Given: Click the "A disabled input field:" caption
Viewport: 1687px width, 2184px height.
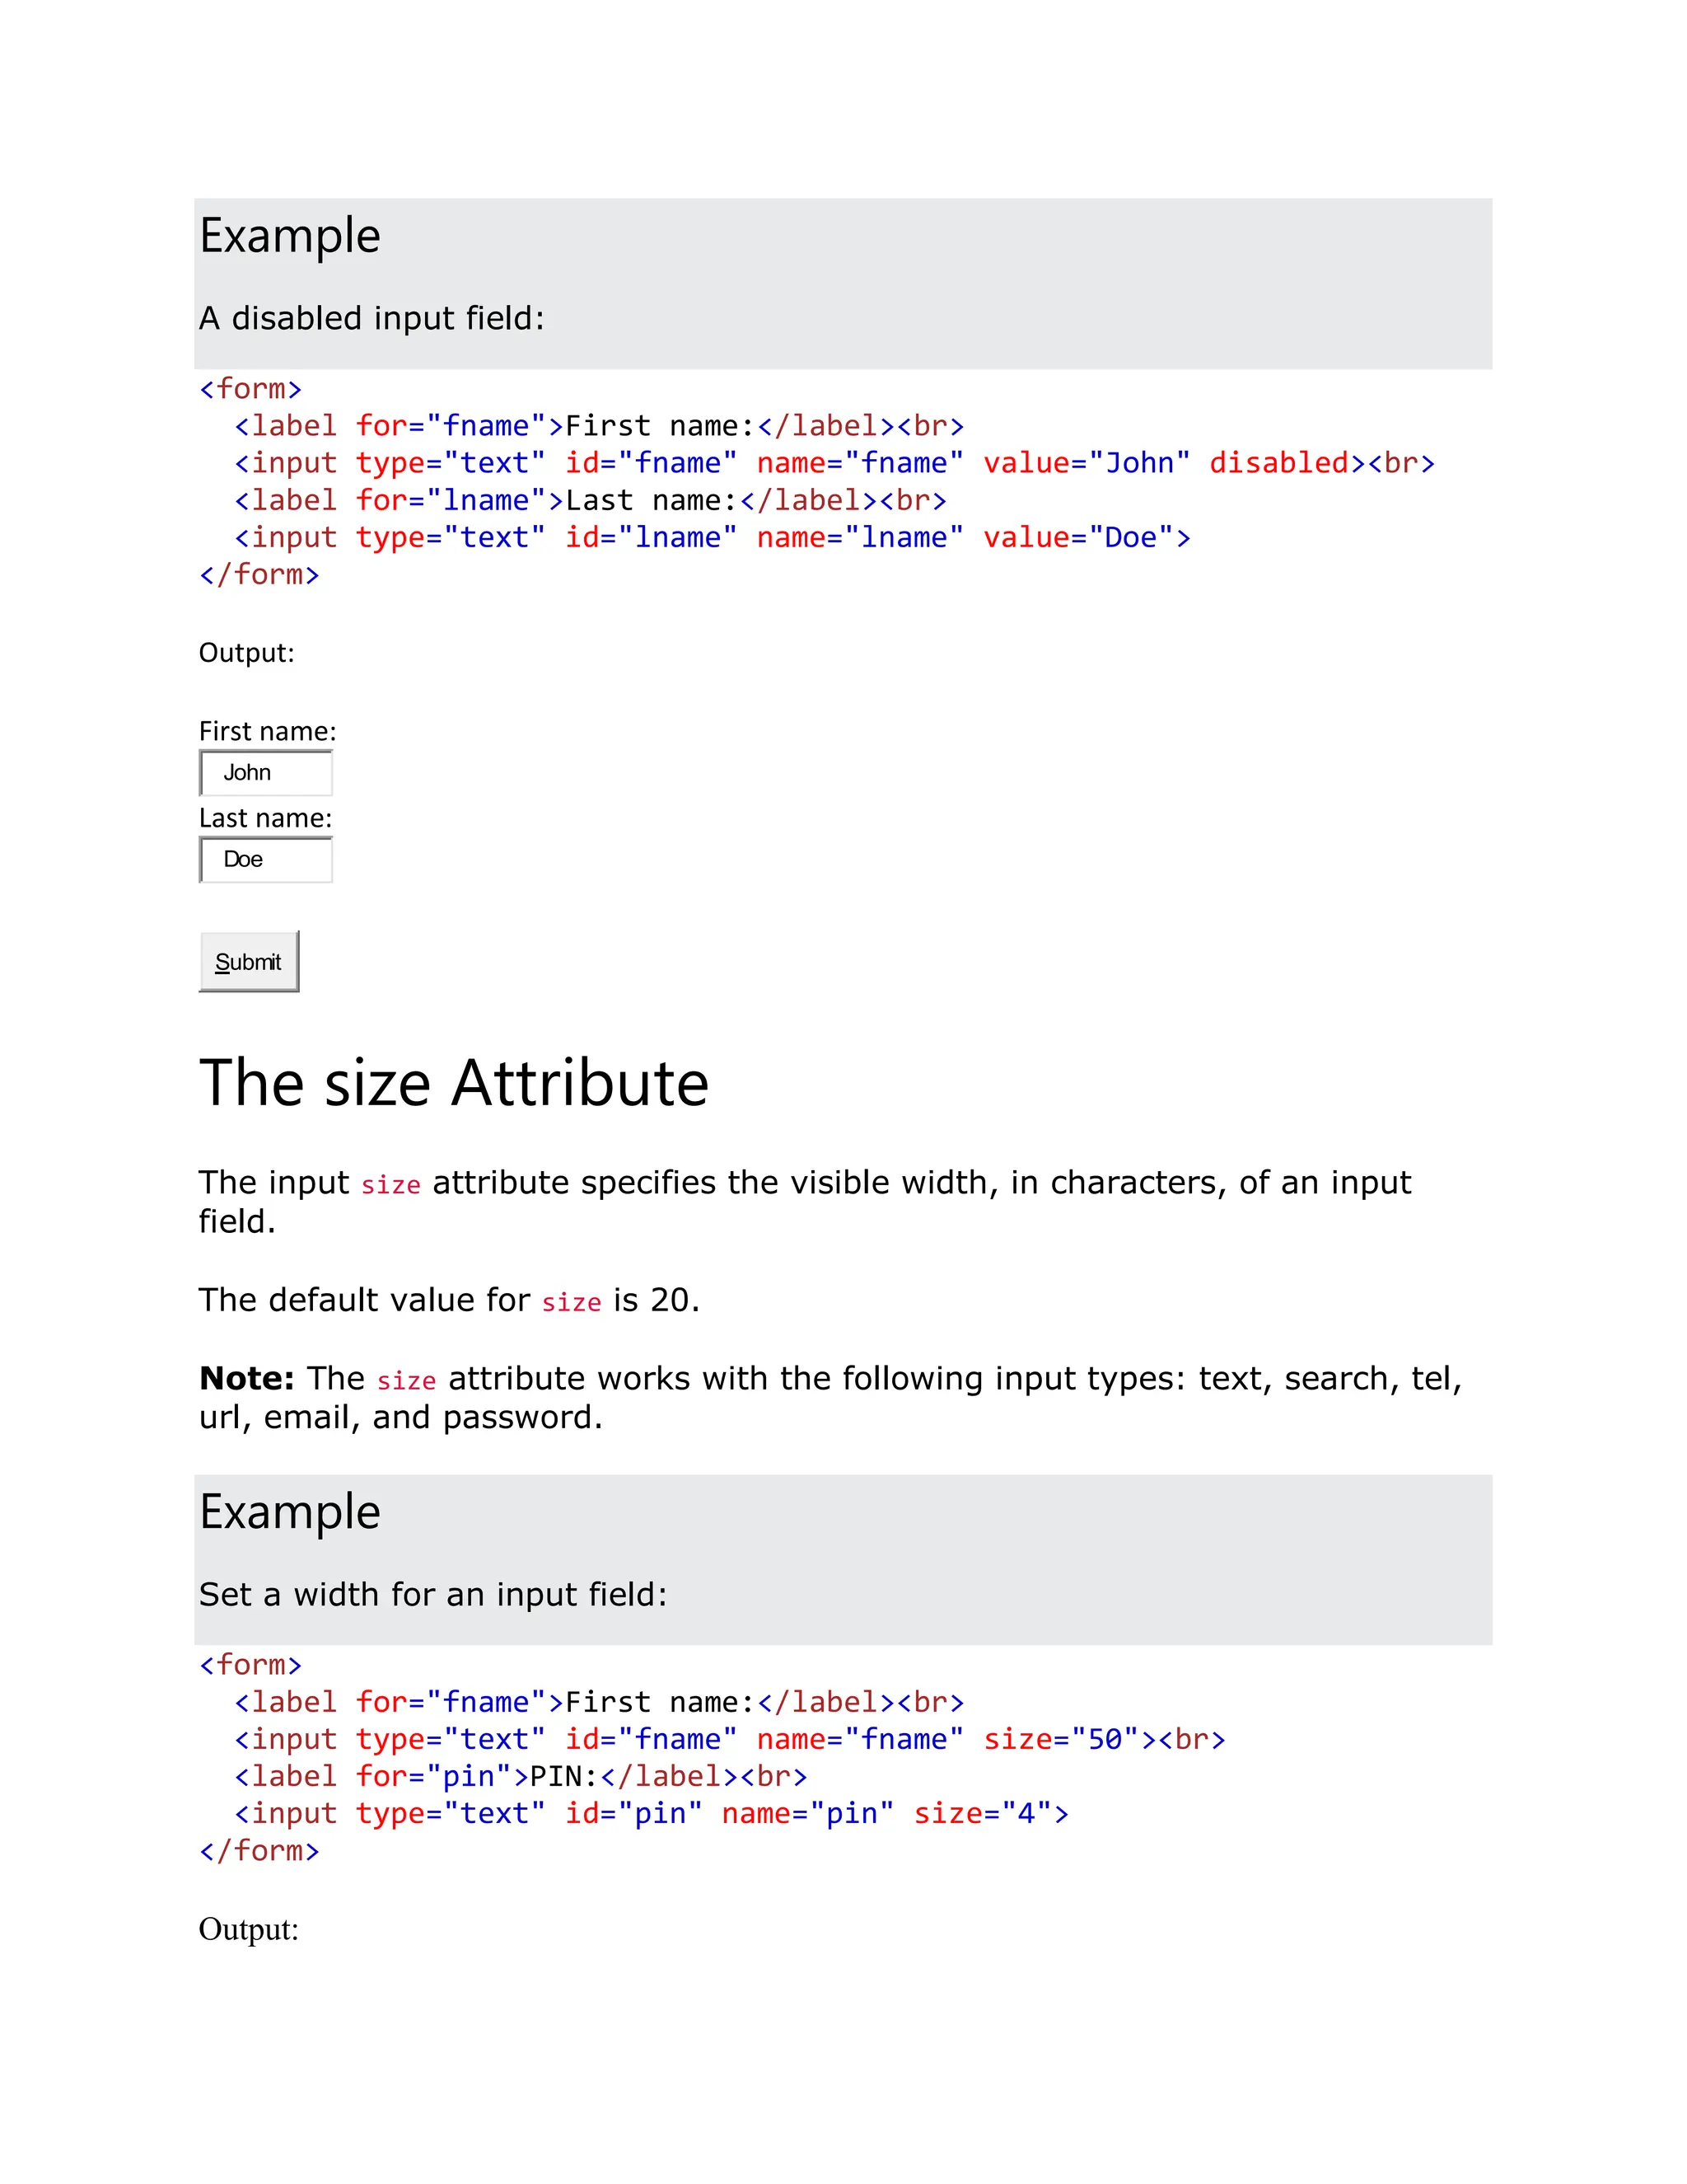Looking at the screenshot, I should pos(372,318).
